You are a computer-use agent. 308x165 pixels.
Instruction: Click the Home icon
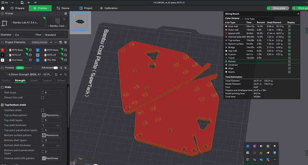pyautogui.click(x=3, y=8)
